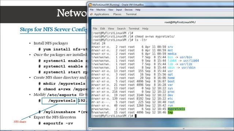
Task: Open the VirtualBox Input menu
Action: pos(119,10)
